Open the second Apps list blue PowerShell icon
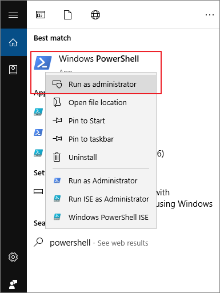This screenshot has width=220, height=293. 38,133
